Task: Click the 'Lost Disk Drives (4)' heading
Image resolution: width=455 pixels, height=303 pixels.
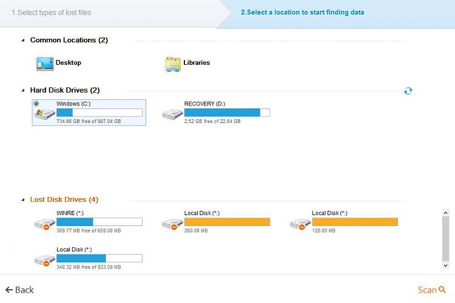Action: 64,199
